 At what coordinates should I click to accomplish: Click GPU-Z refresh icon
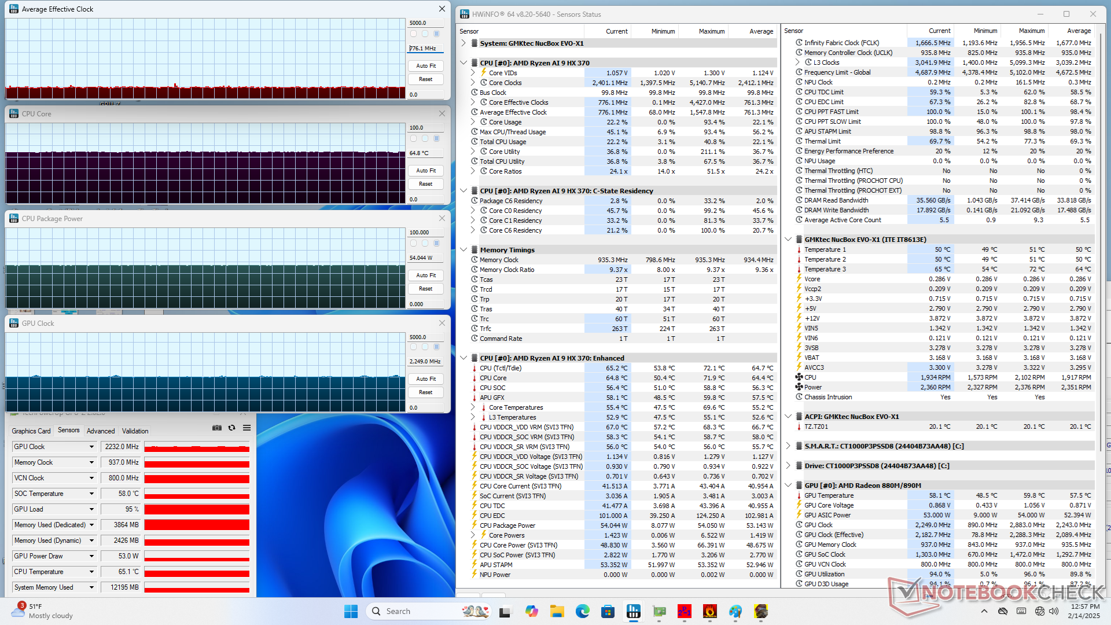tap(232, 428)
